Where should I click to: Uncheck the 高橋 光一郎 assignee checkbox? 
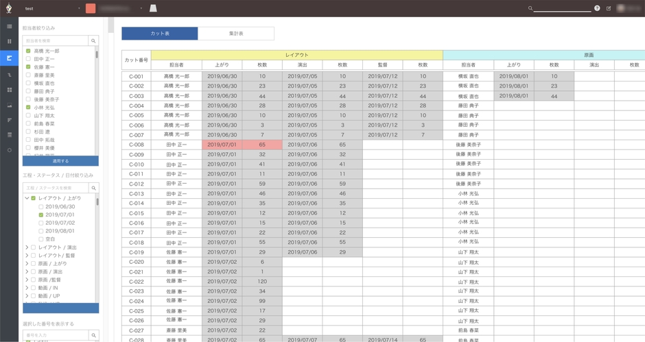28,51
